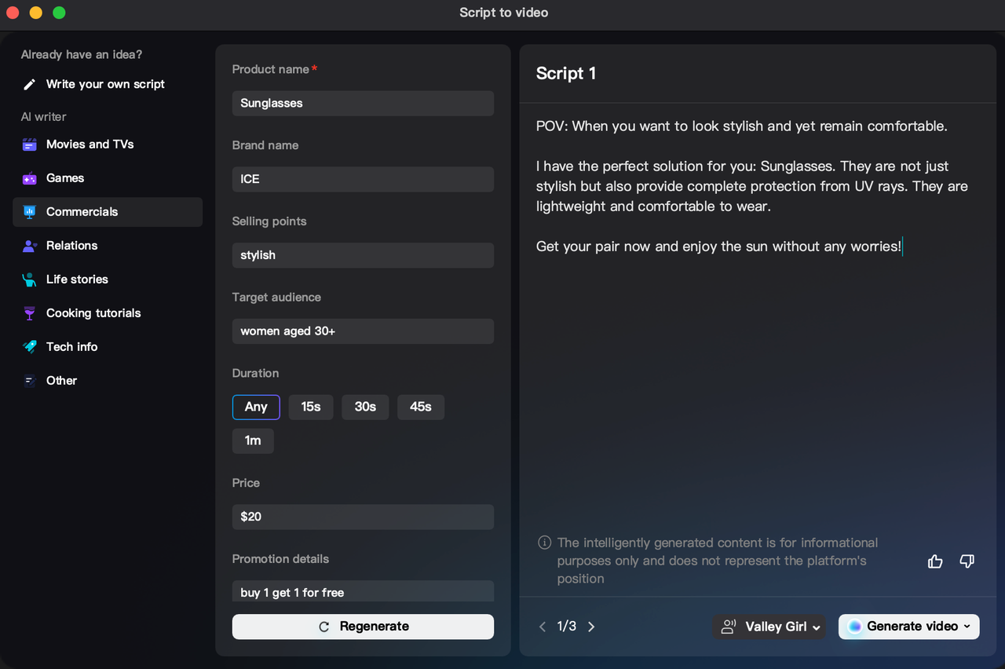Go to the next script page
This screenshot has height=669, width=1005.
tap(591, 627)
